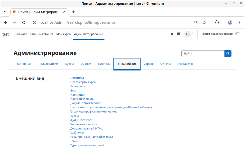Switch to the Плагины tab
245x152 pixels.
pos(104,64)
